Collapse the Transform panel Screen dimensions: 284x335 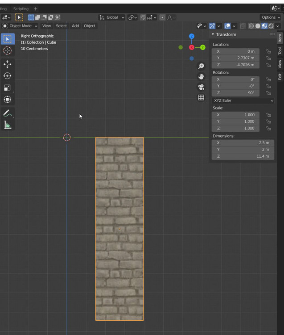click(214, 34)
